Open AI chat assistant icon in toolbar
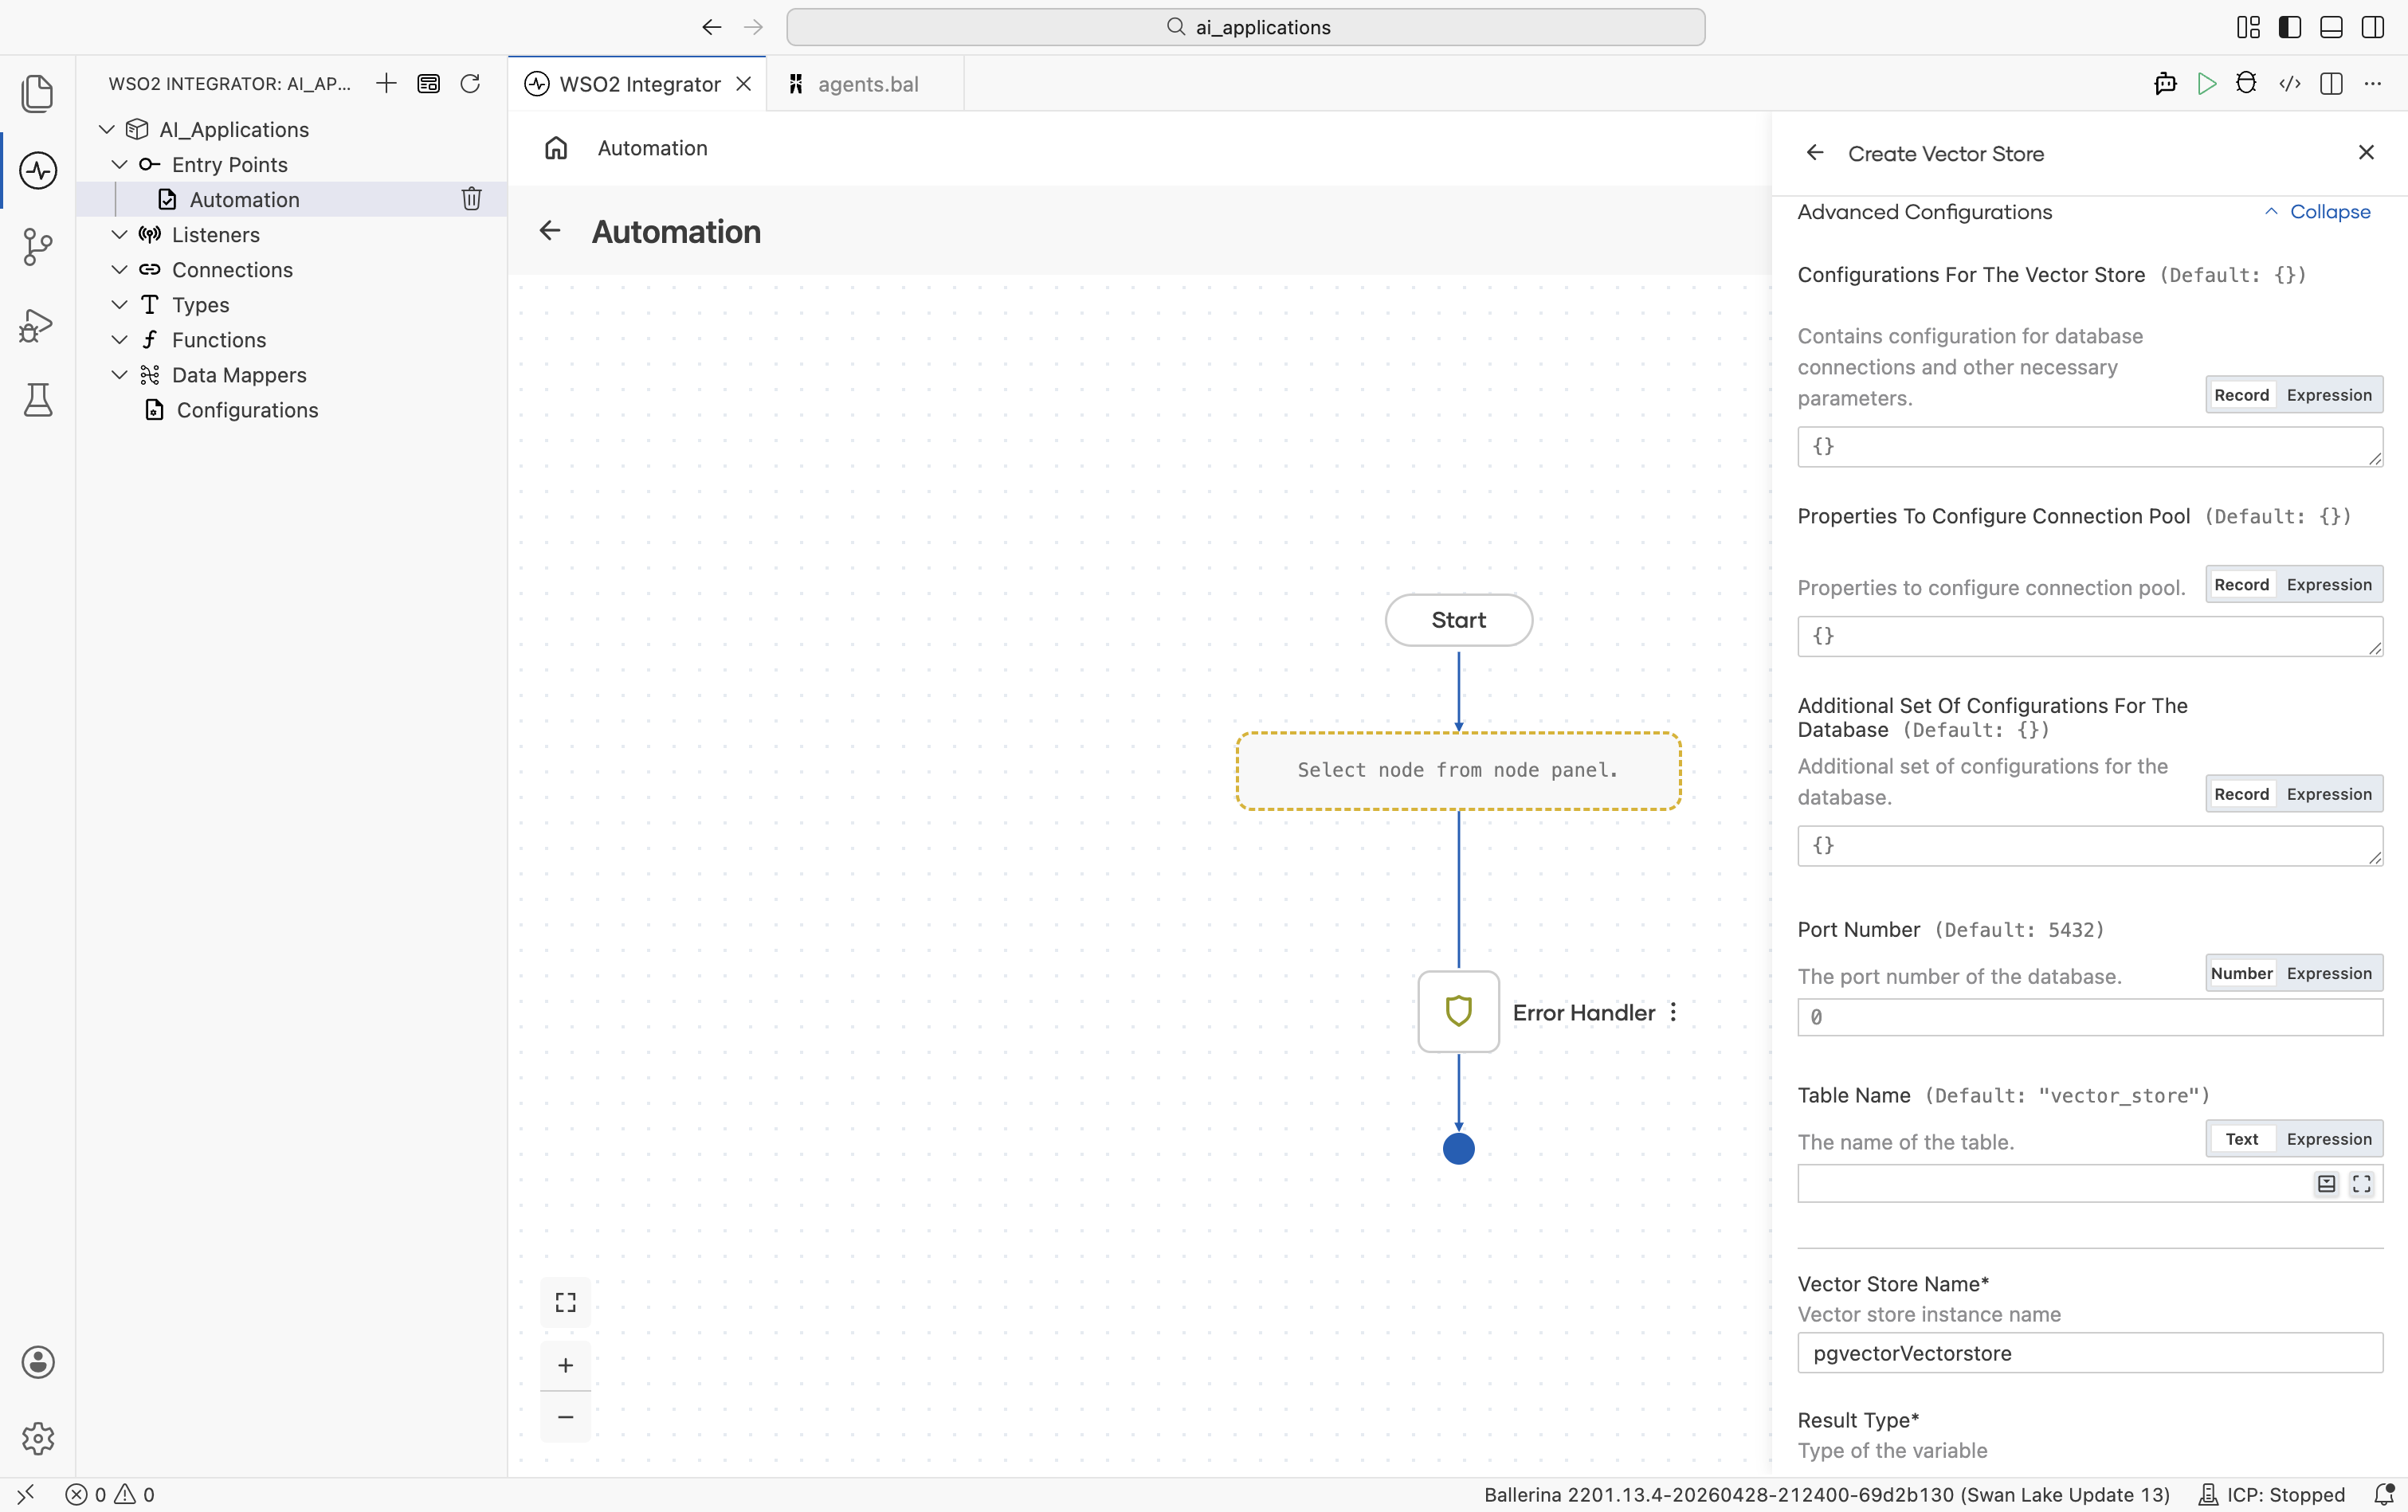Screen dimensions: 2408x1512 (x=2165, y=83)
